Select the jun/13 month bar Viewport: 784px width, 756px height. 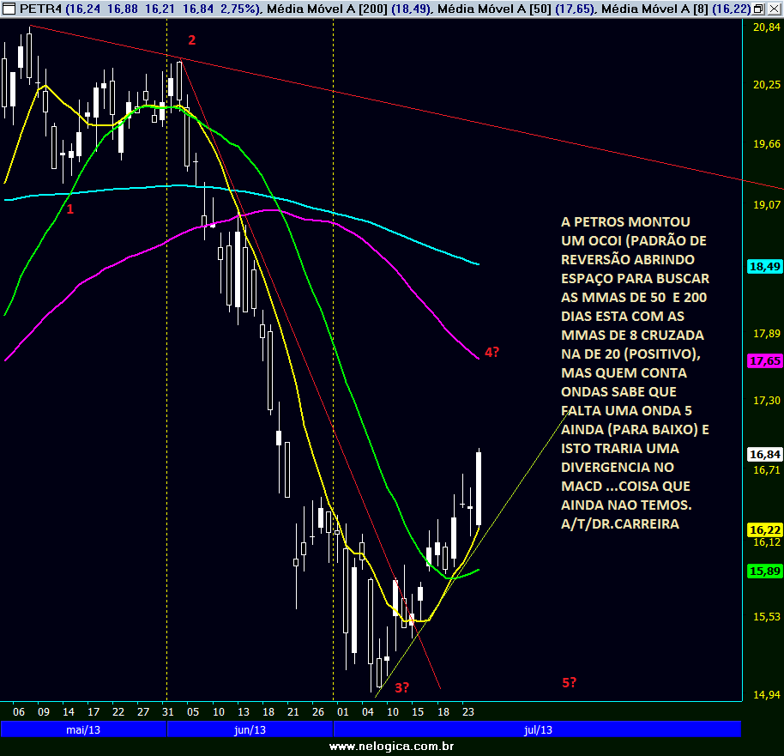click(250, 729)
